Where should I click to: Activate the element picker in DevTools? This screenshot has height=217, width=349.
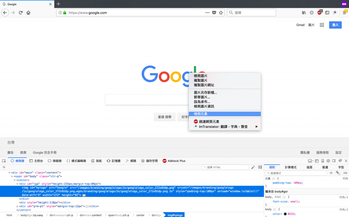click(x=4, y=161)
